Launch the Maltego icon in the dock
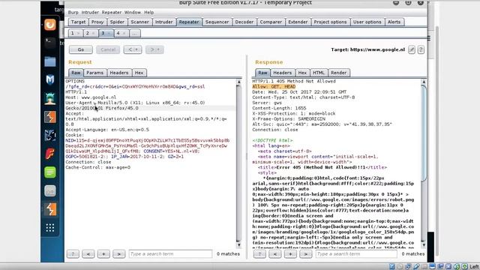 (x=50, y=79)
